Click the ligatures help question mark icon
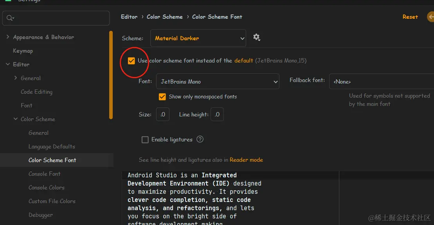 pyautogui.click(x=200, y=139)
